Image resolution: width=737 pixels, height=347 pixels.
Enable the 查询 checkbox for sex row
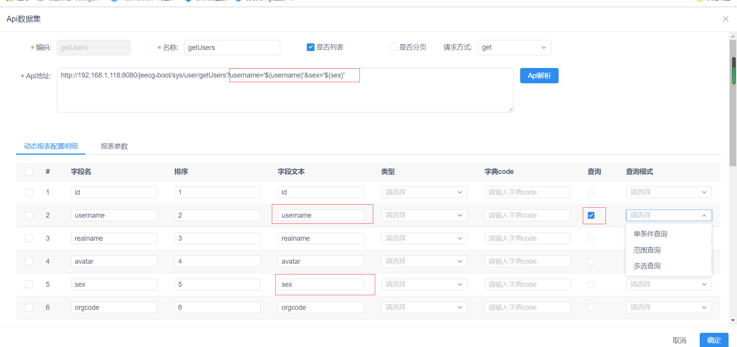(591, 284)
